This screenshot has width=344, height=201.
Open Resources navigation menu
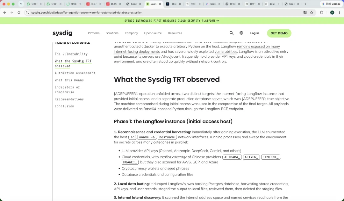[175, 33]
